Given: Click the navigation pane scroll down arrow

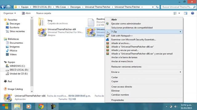Looking at the screenshot, I should click(32, 91).
